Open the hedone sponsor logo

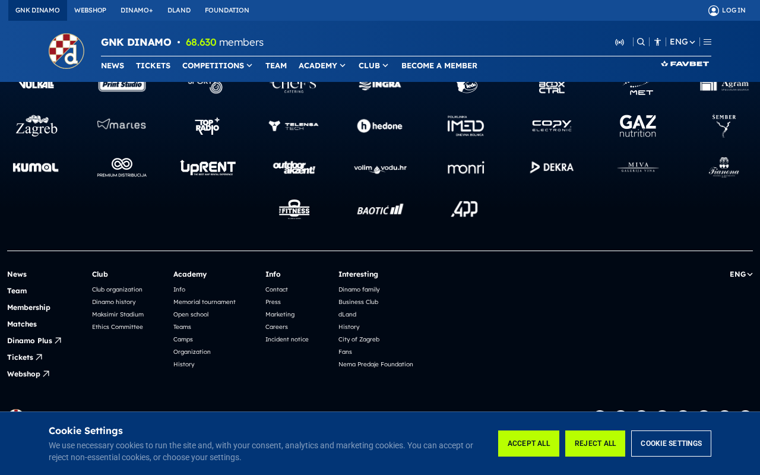(380, 126)
